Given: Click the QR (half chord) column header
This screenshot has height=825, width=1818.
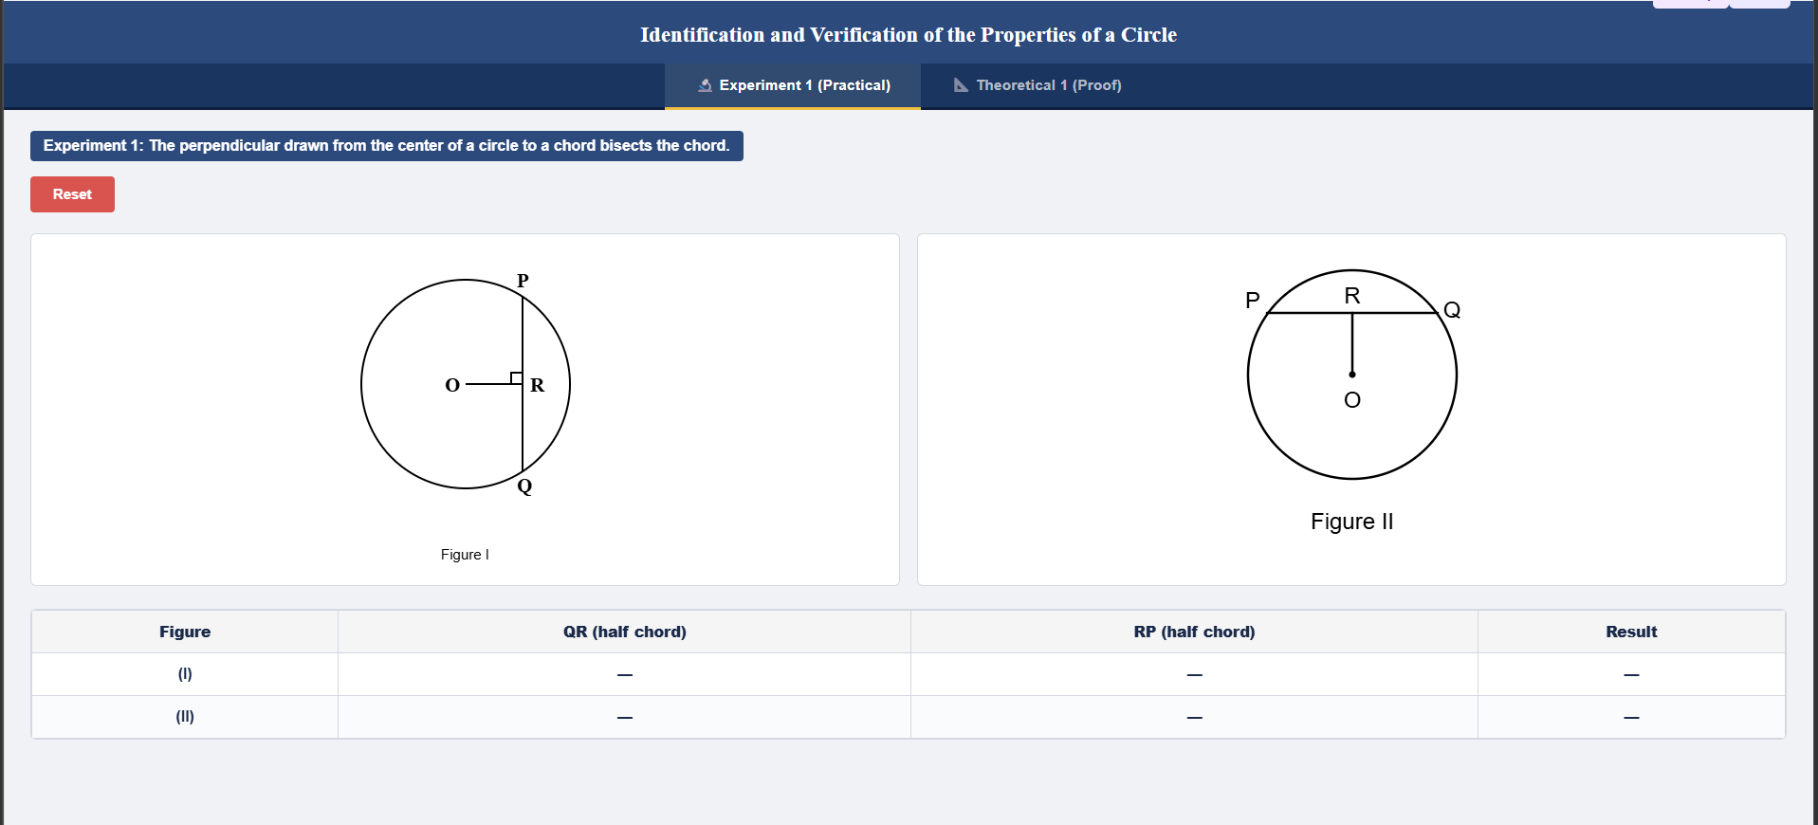Looking at the screenshot, I should (x=624, y=632).
